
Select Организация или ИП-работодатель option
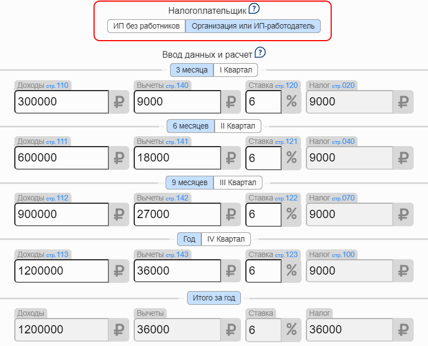tap(253, 26)
